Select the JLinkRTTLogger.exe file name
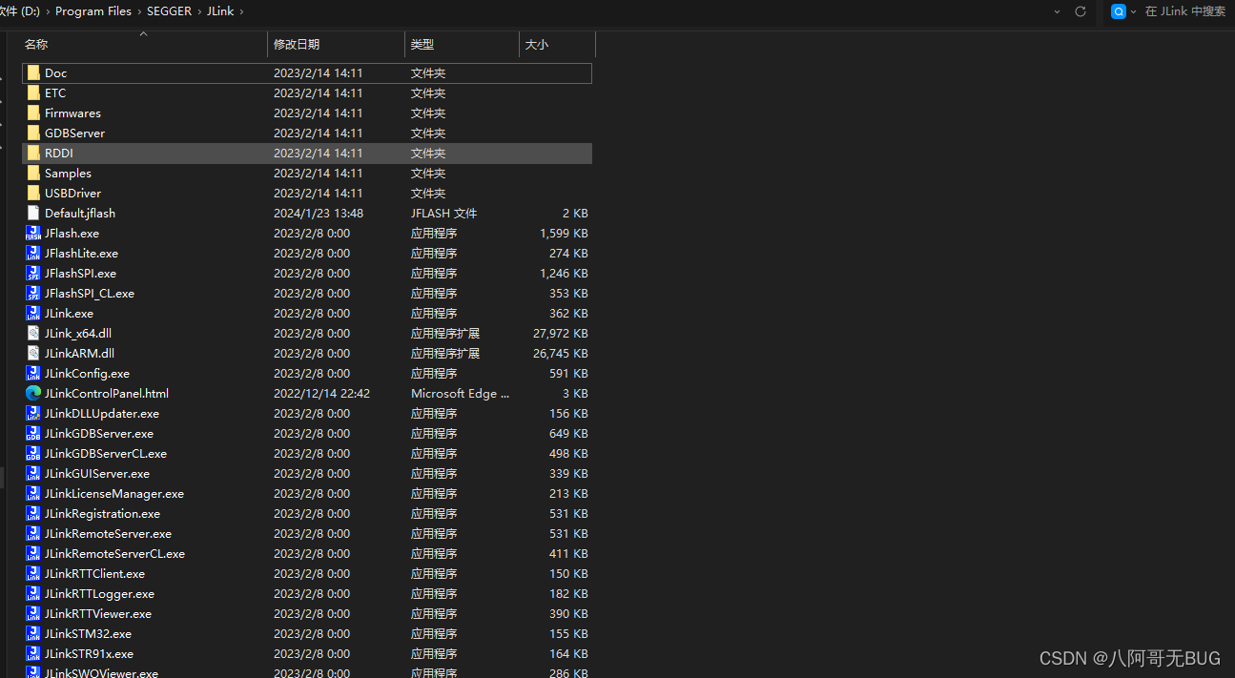 99,593
